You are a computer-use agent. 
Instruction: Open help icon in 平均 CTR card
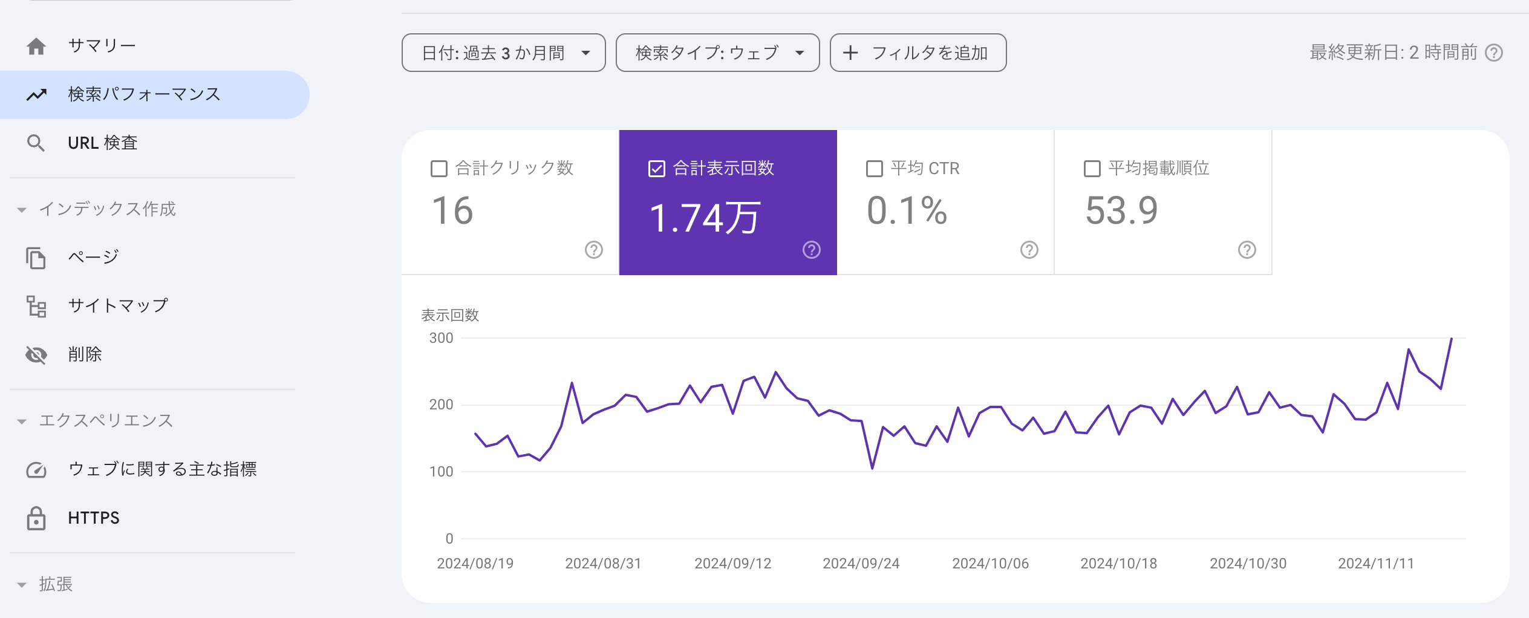(x=1029, y=250)
